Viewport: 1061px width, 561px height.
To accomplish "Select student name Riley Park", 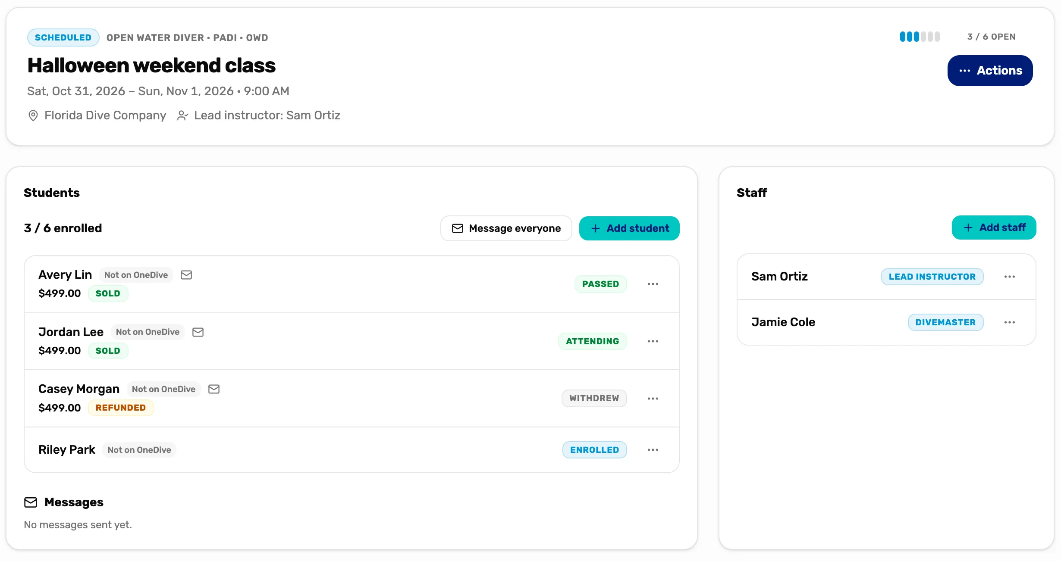I will pyautogui.click(x=67, y=450).
